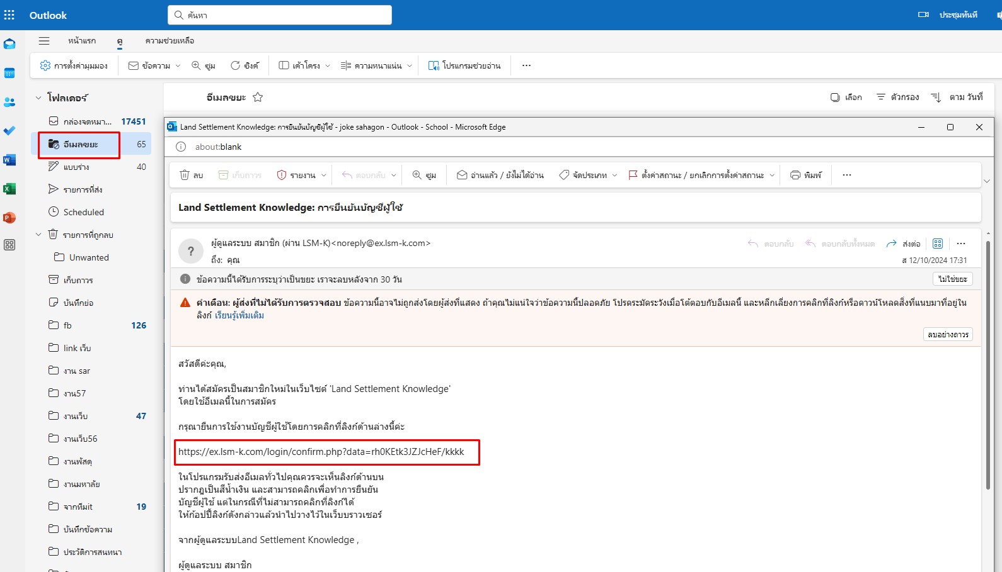Open the People contacts icon in sidebar
This screenshot has width=1002, height=572.
(9, 102)
